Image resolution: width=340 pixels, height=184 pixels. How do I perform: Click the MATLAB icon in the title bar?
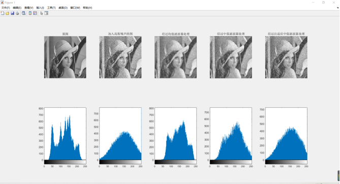tap(2, 3)
